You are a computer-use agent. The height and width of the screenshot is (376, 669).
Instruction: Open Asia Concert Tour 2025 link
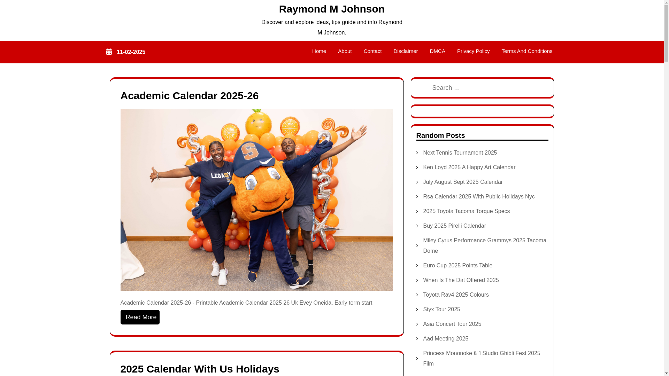tap(452, 324)
